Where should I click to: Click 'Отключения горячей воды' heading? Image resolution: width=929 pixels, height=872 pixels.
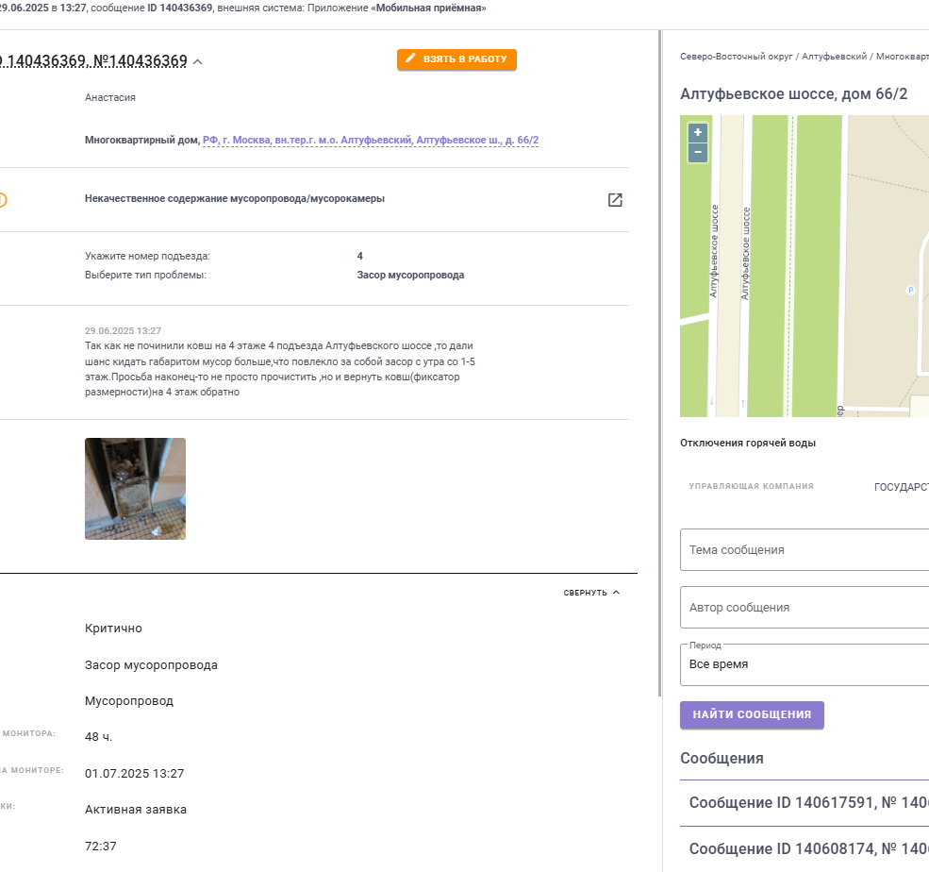click(748, 443)
